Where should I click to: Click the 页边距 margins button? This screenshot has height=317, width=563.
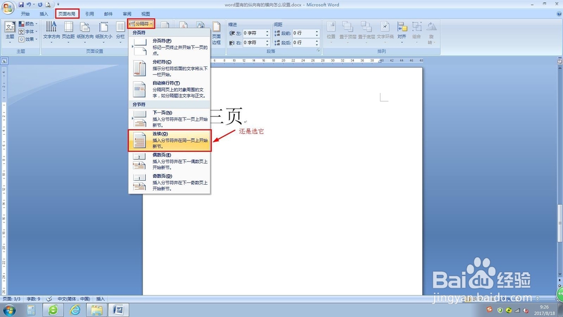coord(68,32)
